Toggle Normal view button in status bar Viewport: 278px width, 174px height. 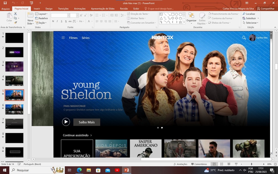(x=214, y=164)
